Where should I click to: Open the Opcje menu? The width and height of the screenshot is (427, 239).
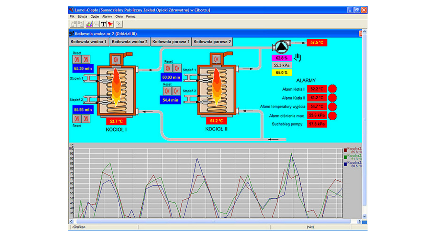(x=95, y=16)
